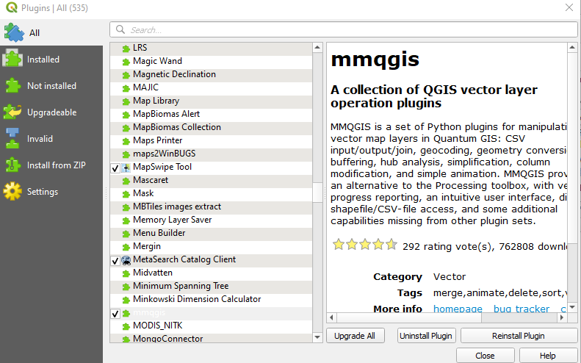Click the five-star rating widget
This screenshot has height=363, width=581.
coord(365,245)
